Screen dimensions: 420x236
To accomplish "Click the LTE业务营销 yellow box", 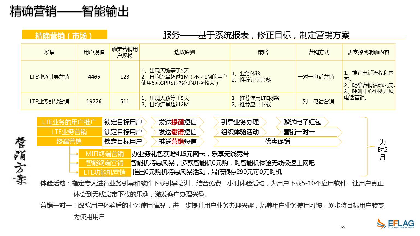I will click(69, 132).
